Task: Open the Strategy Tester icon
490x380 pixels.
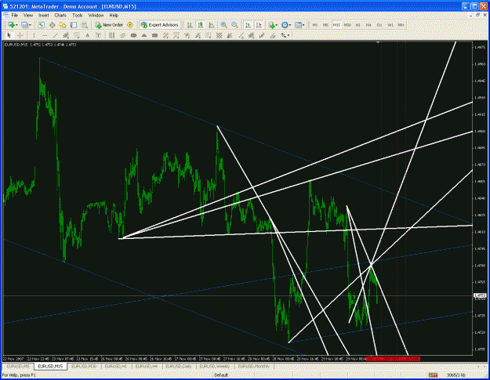Action: point(85,25)
